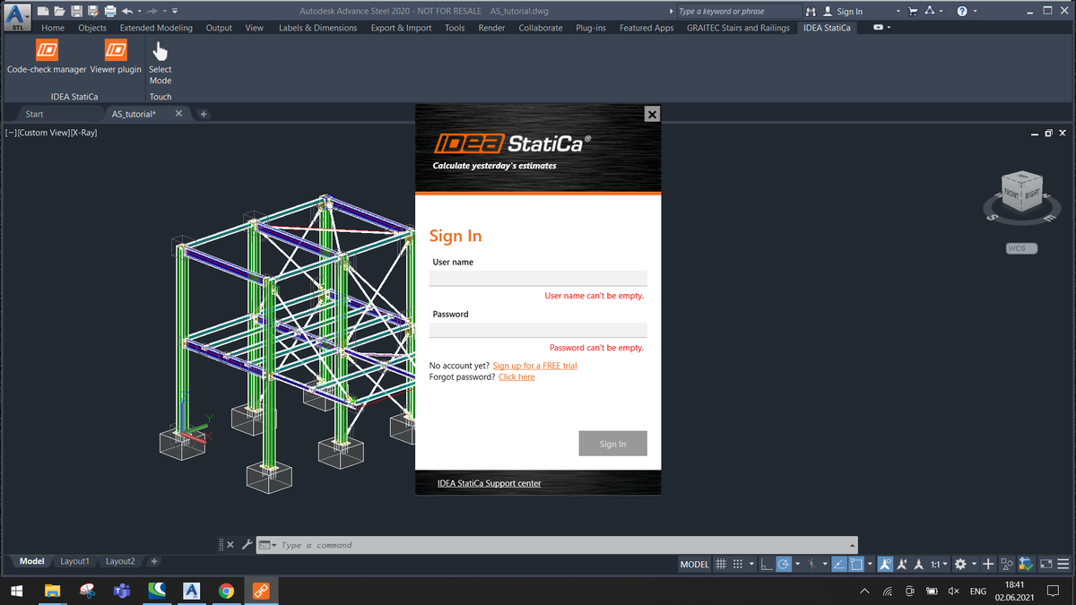Click the Save icon in Quick Access toolbar
1076x605 pixels.
(75, 10)
